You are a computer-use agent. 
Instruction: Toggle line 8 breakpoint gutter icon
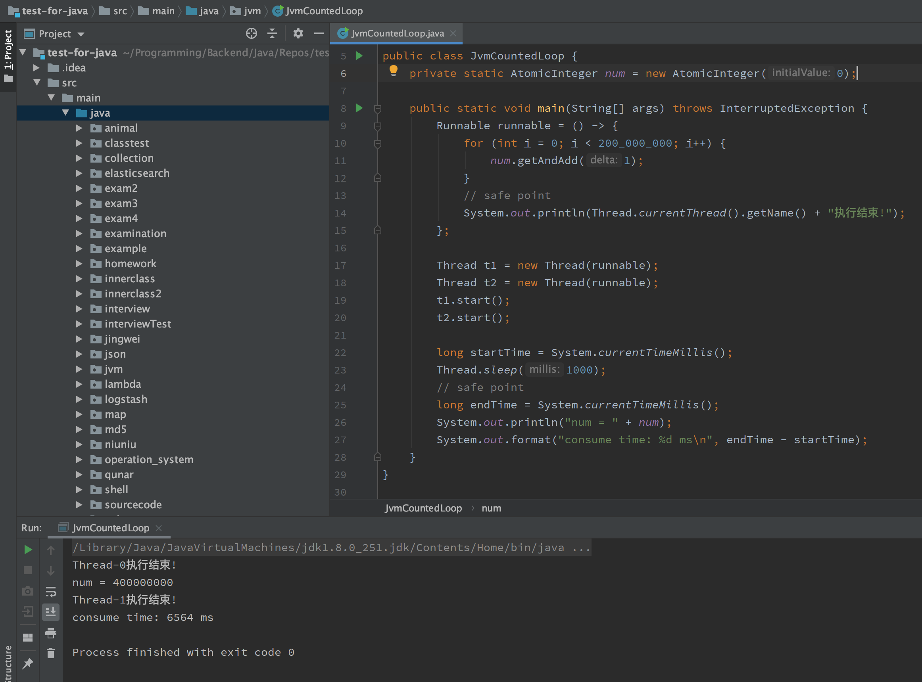coord(359,108)
